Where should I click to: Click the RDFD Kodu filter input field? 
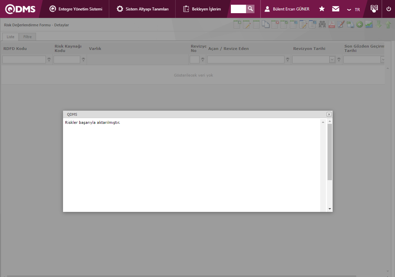pyautogui.click(x=24, y=60)
